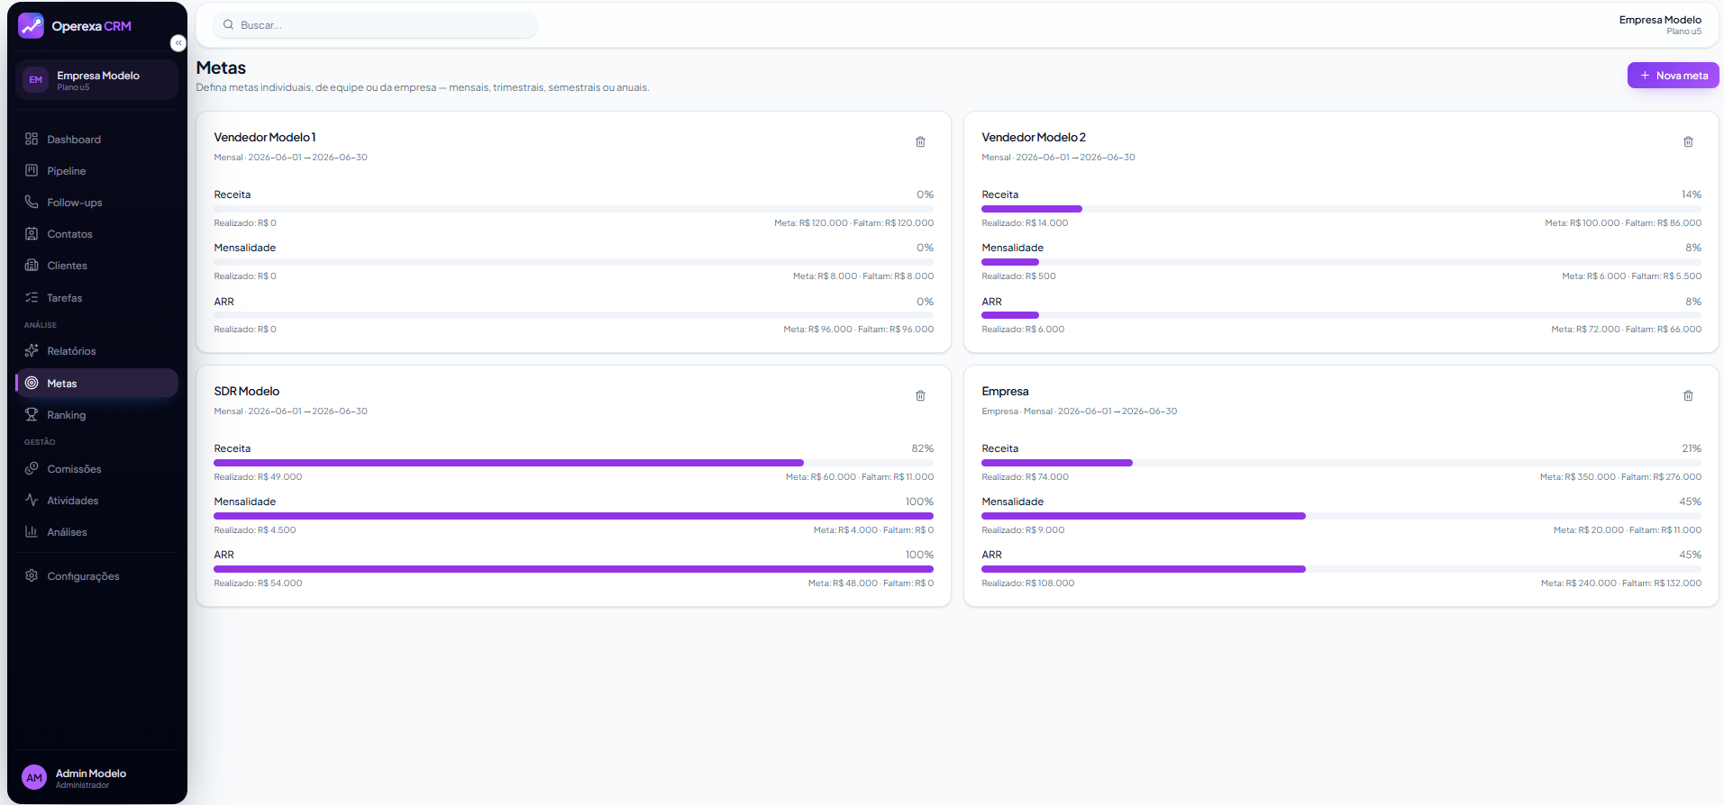Open the Empresa Modelo account menu top right

[x=1659, y=25]
